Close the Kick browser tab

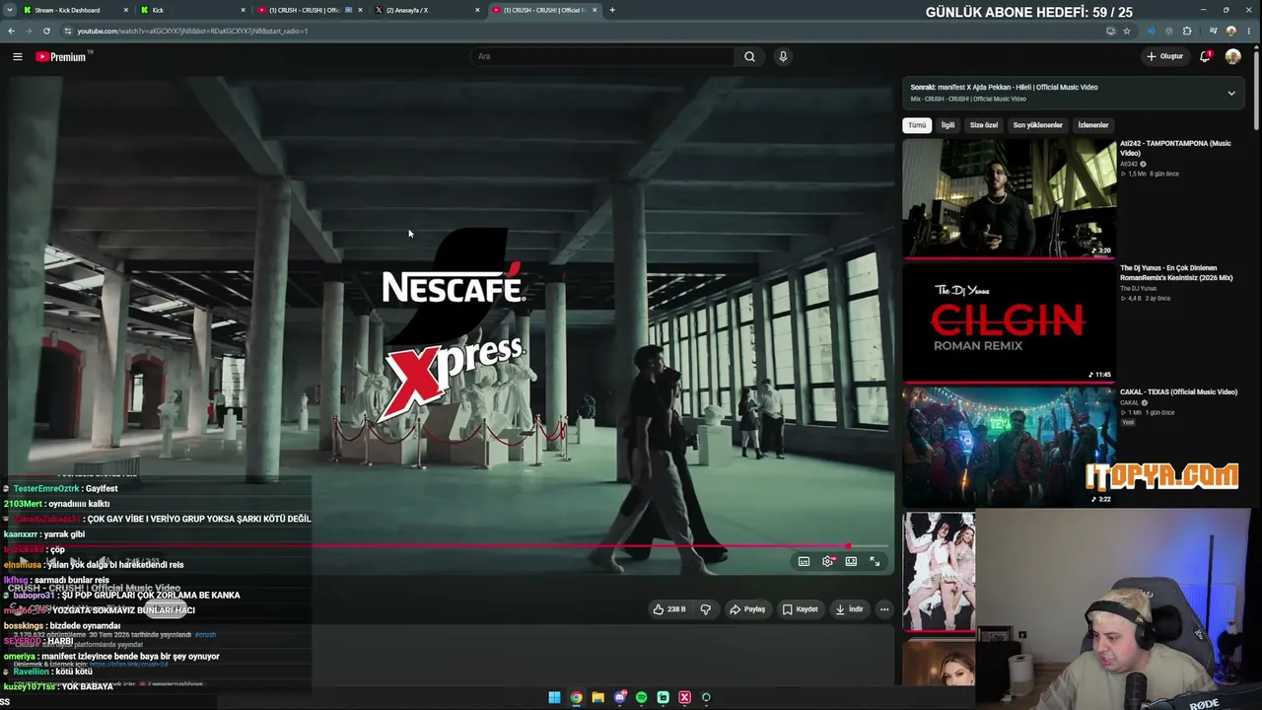pos(244,10)
